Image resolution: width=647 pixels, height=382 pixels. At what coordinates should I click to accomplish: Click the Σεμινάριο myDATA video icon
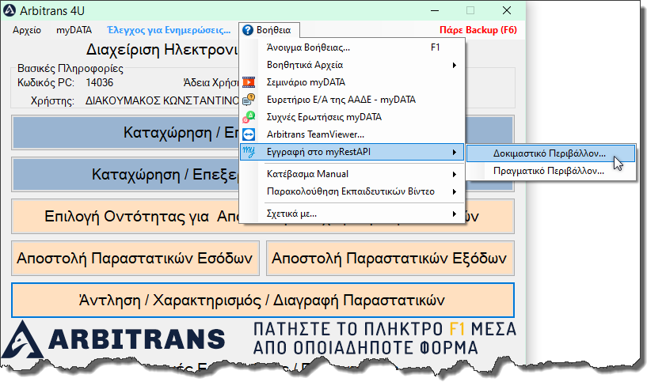tap(249, 82)
